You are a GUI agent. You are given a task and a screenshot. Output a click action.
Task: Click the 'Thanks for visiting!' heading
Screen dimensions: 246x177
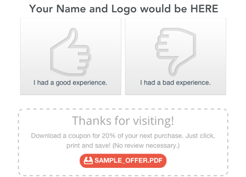point(123,121)
